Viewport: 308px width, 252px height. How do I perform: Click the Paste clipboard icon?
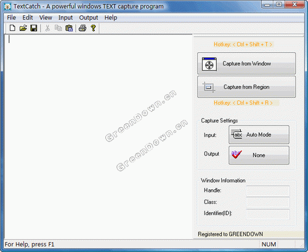pyautogui.click(x=69, y=28)
